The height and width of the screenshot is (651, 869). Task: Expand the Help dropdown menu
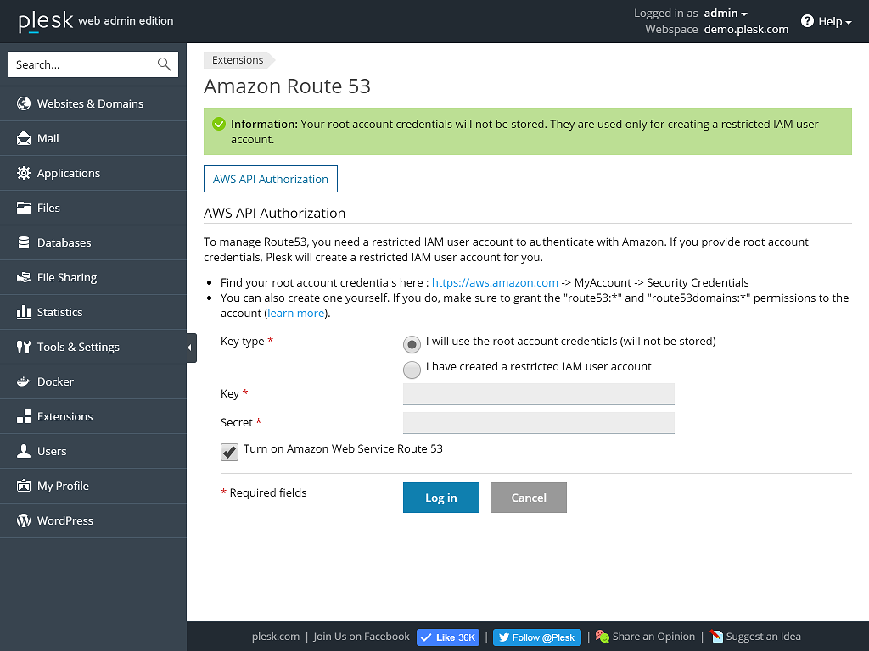827,21
